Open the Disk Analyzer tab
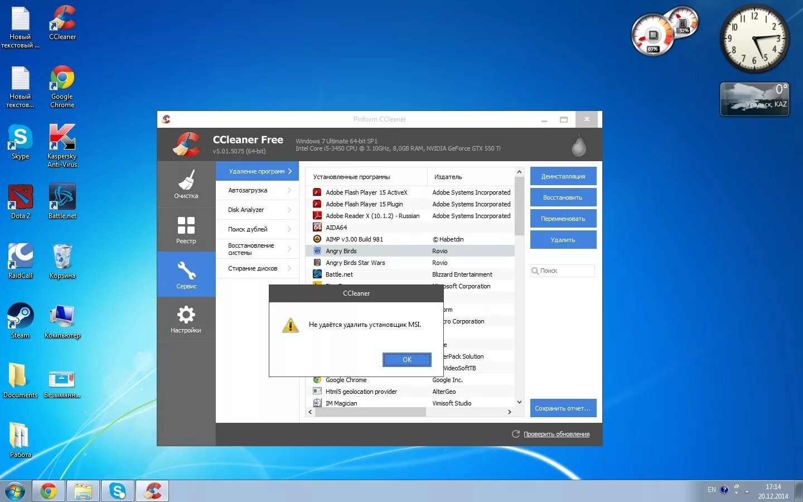 pyautogui.click(x=257, y=210)
